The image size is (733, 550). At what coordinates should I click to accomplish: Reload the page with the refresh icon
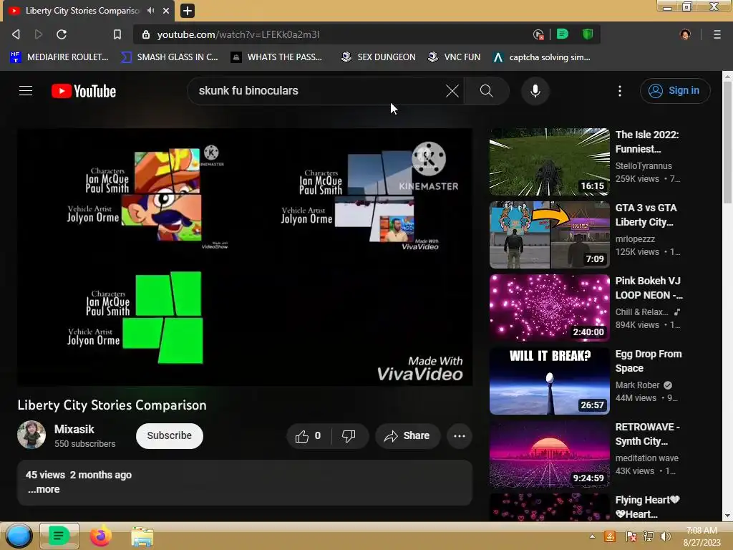pyautogui.click(x=62, y=34)
